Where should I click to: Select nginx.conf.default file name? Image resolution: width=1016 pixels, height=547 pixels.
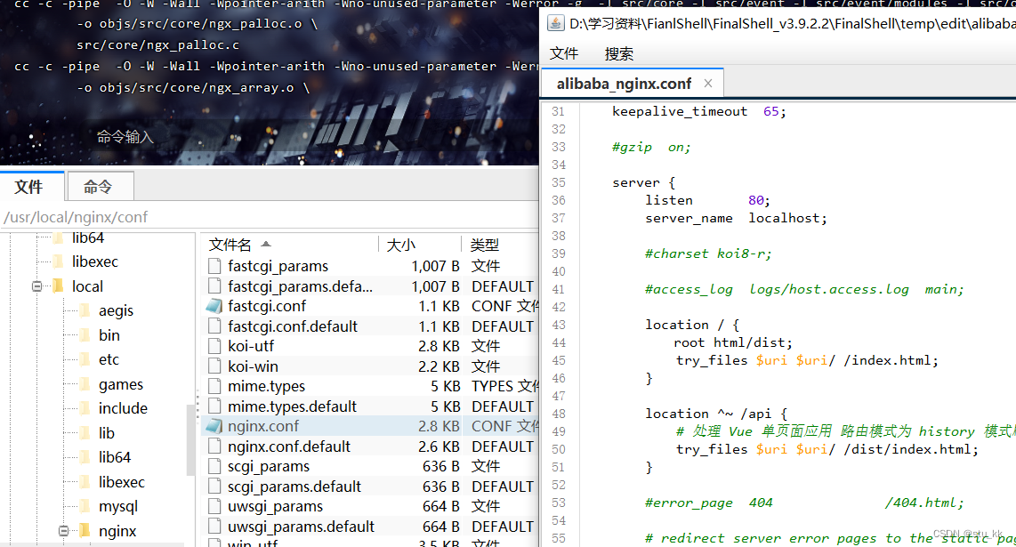pyautogui.click(x=289, y=446)
